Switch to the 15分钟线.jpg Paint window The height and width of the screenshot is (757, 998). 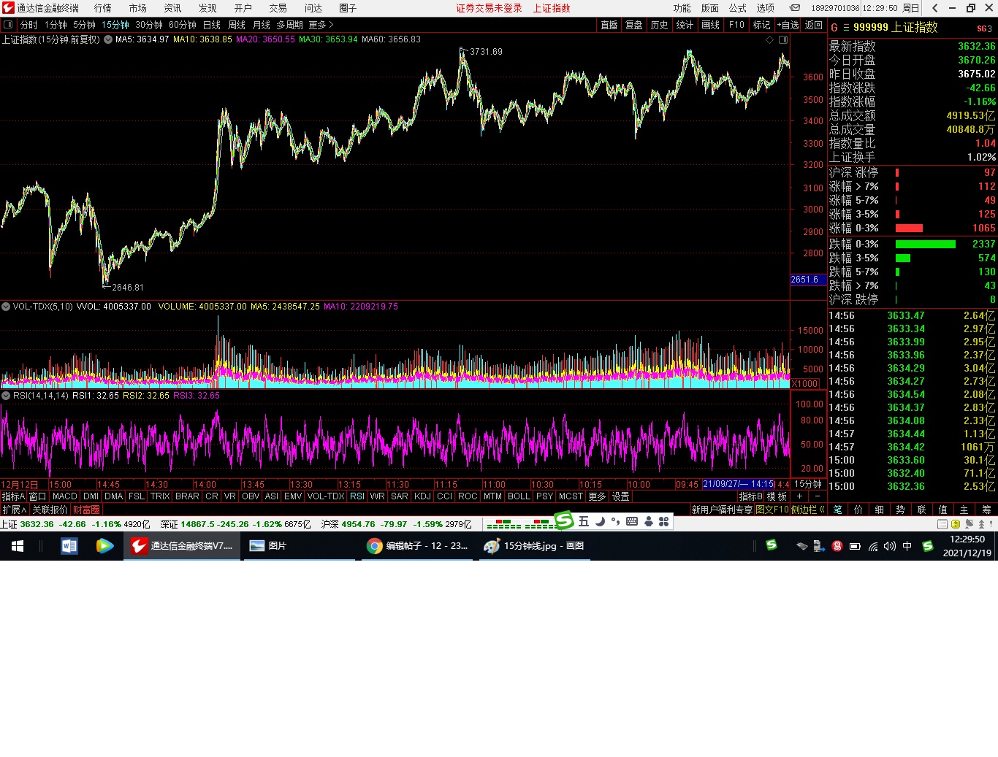(535, 546)
